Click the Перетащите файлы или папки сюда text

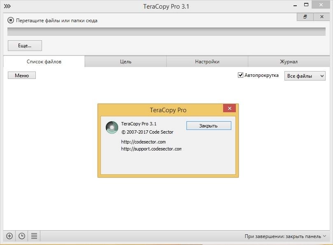57,21
